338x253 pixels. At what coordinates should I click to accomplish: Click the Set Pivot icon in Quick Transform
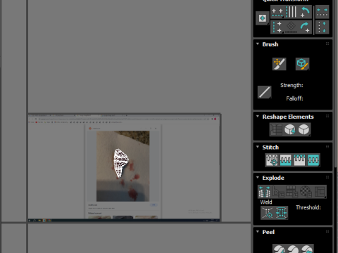pos(262,18)
